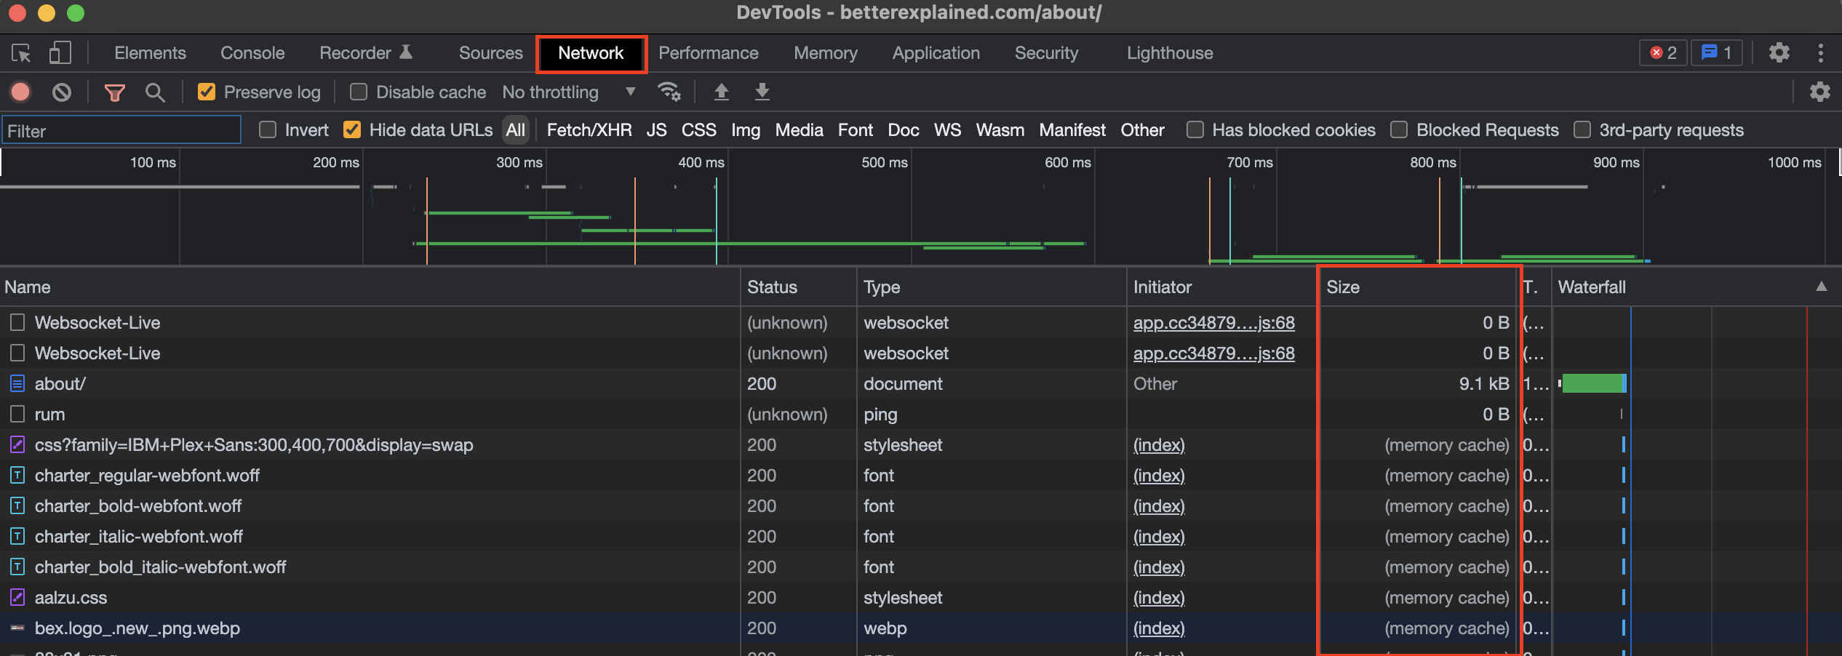Screen dimensions: 1842x656
Task: Open the network settings gear
Action: 1820,92
